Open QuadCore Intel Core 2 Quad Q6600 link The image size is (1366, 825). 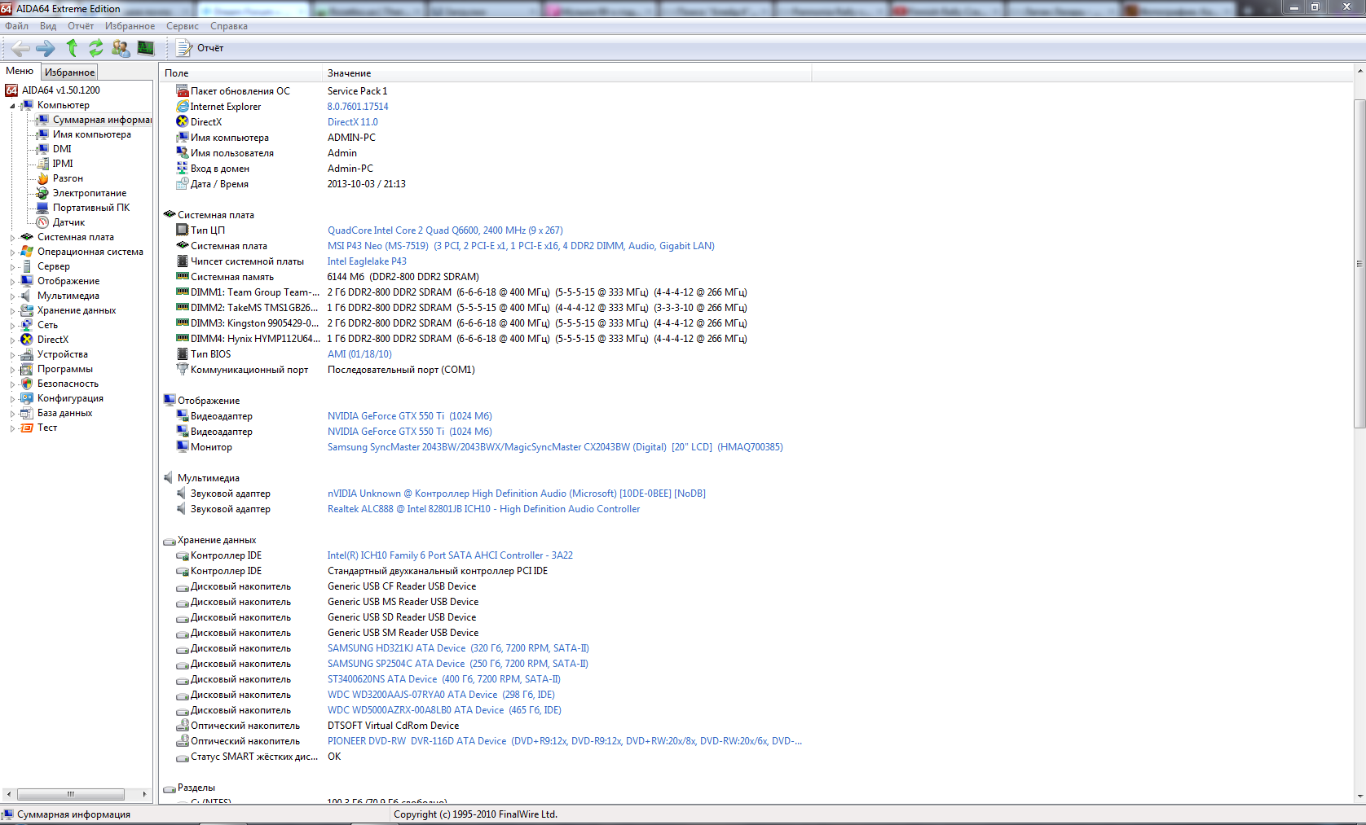(445, 230)
